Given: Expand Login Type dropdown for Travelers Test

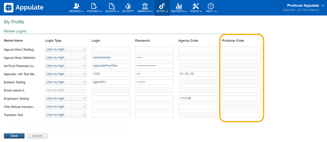Looking at the screenshot, I should [x=66, y=115].
